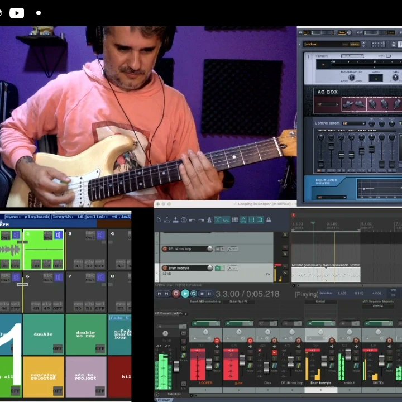Screen dimensions: 402x402
Task: Click the double no rep pad
Action: coord(86,334)
